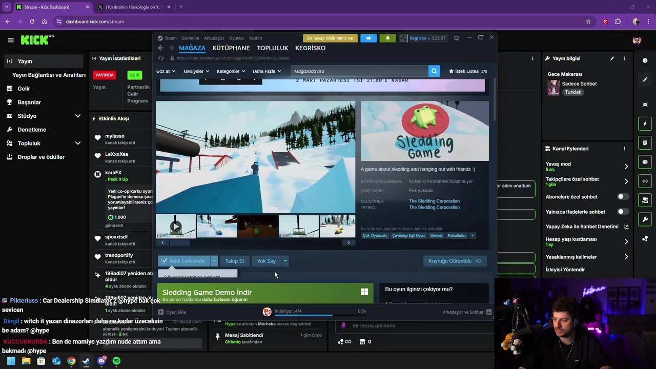Click the lightning bolt icon in right rail
Screen dimensions: 656x369
tap(645, 124)
